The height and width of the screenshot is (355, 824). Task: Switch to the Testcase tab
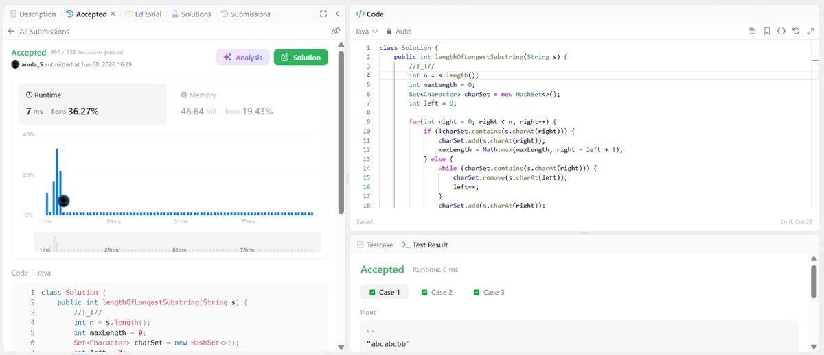point(374,245)
